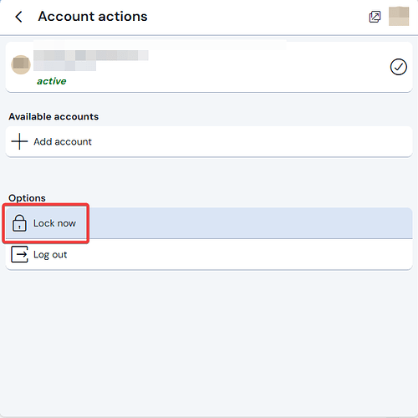
Task: Click empty area of Add account row
Action: tap(251, 141)
